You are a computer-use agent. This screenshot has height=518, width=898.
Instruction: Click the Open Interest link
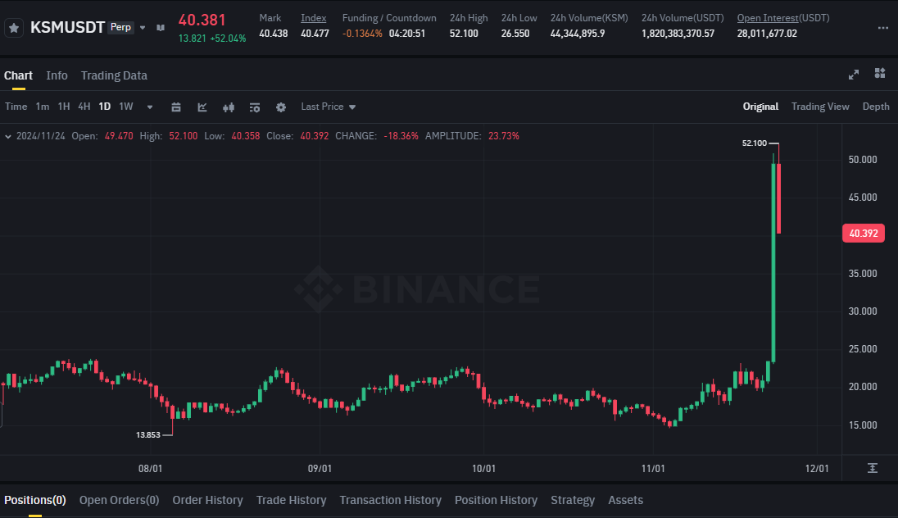click(x=768, y=18)
